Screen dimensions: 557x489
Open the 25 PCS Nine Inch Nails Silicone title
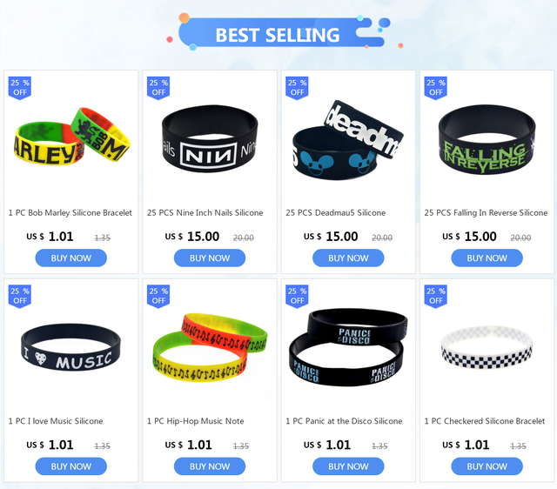pos(205,212)
